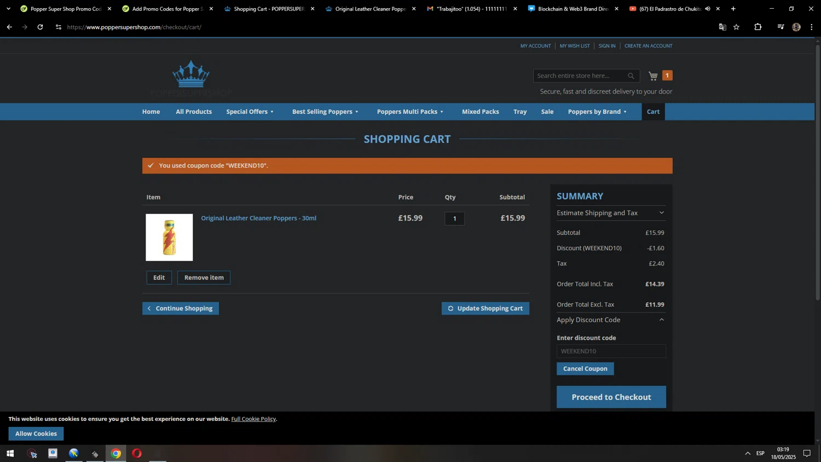
Task: Open notification center in system tray
Action: 807,453
